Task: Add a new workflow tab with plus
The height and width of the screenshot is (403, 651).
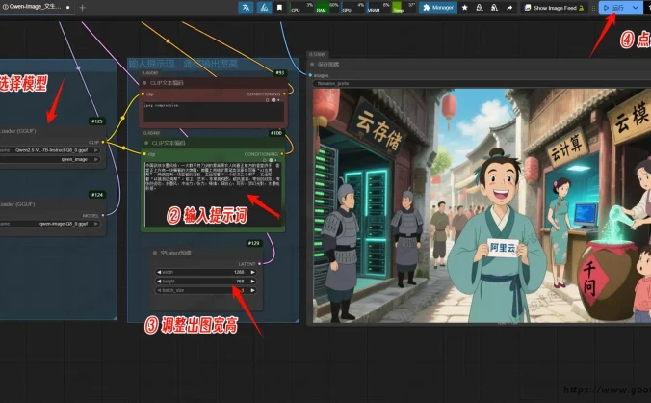Action: coord(82,8)
